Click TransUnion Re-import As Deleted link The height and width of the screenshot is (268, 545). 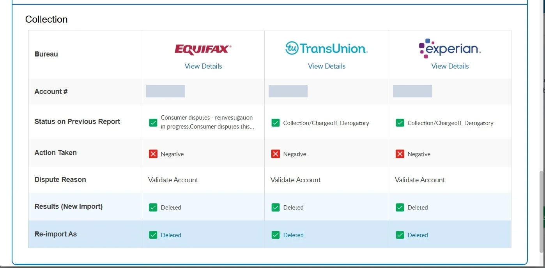(294, 235)
